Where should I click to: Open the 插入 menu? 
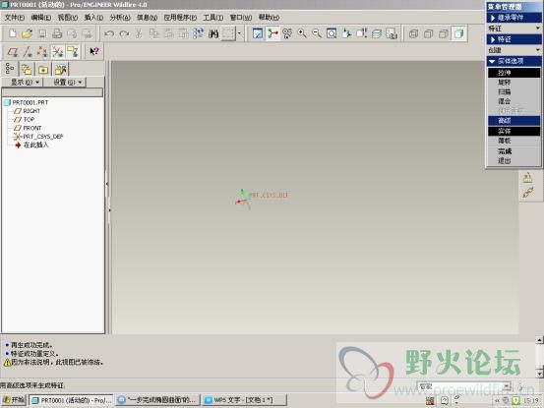pos(93,18)
